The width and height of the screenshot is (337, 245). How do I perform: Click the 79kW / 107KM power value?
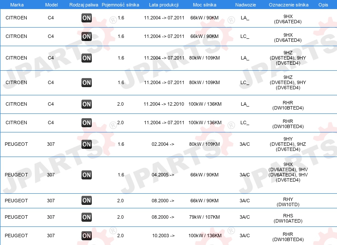[204, 217]
